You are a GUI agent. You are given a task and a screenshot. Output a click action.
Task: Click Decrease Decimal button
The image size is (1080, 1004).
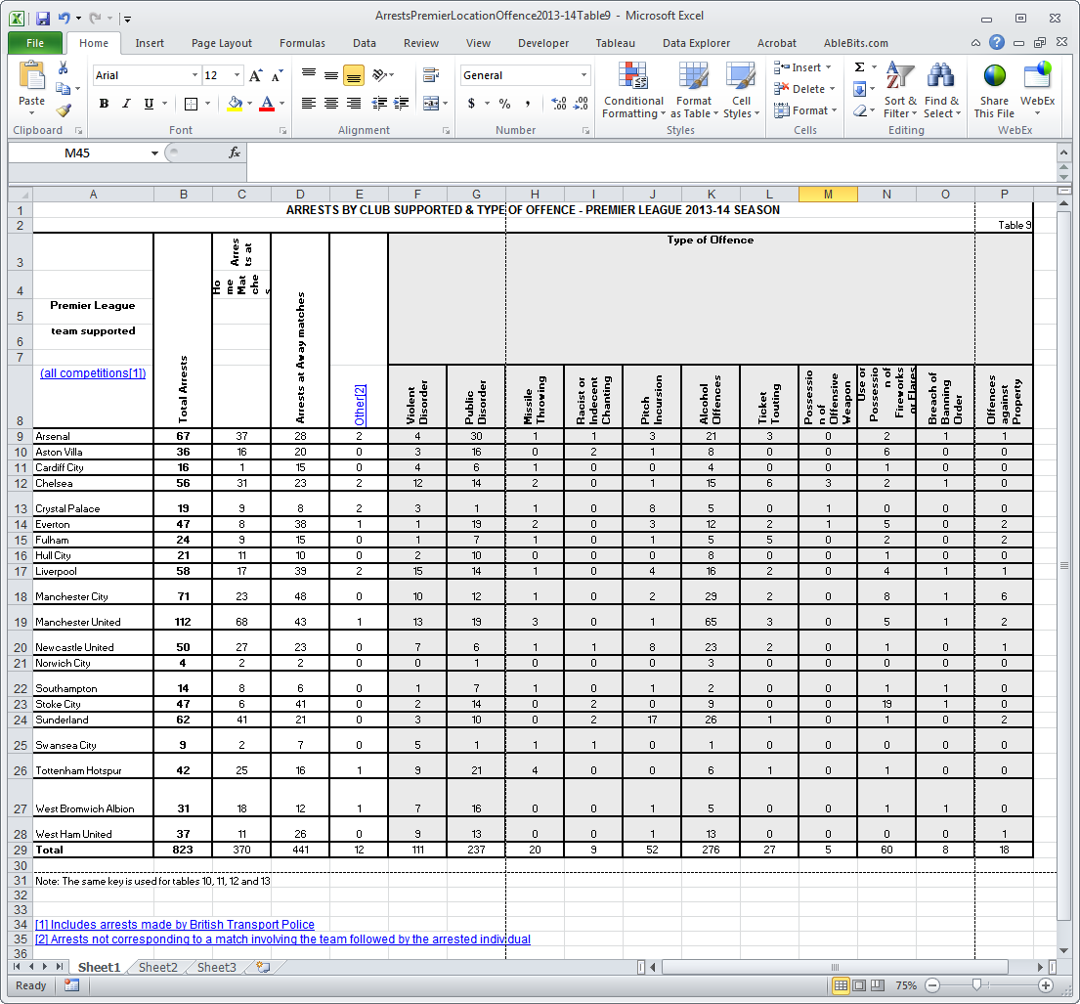click(581, 104)
